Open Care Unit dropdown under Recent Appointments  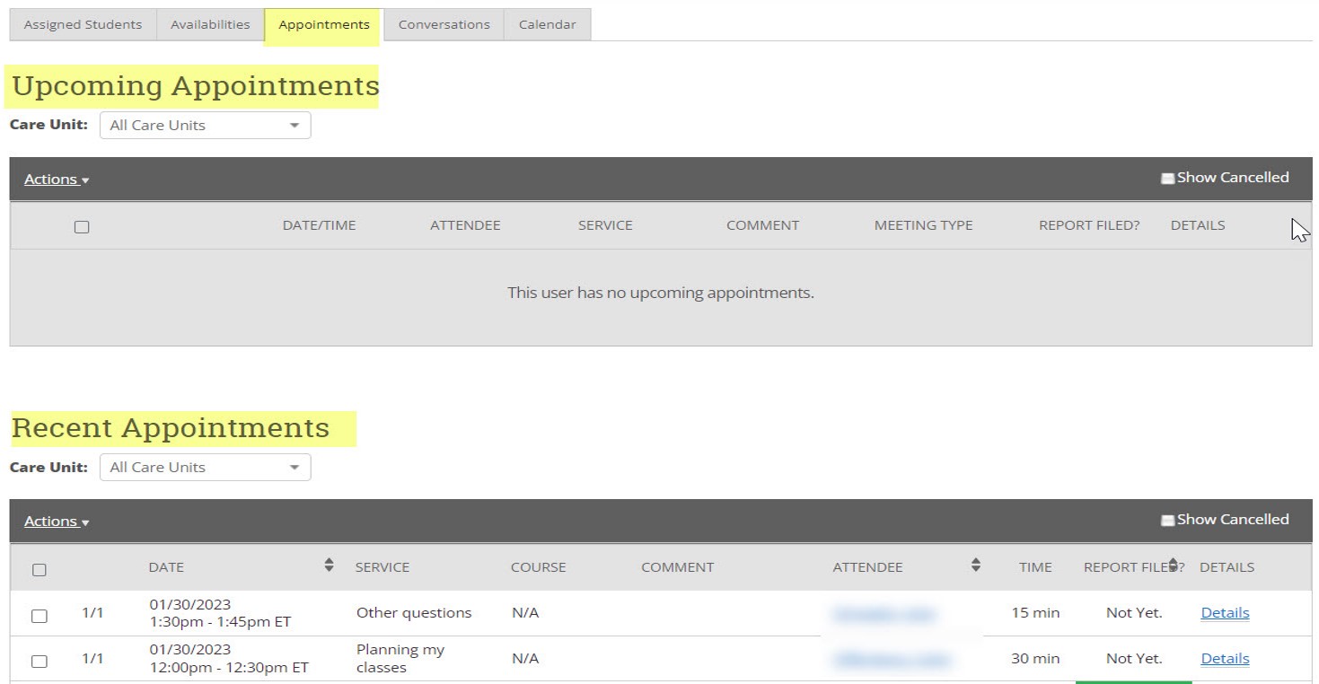205,468
